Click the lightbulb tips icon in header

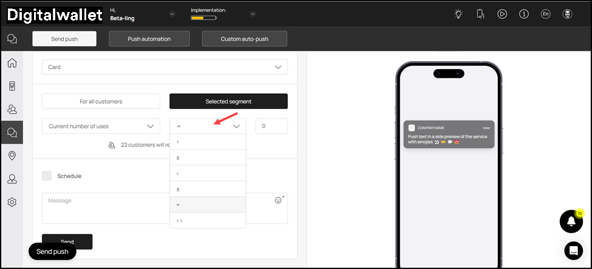point(458,15)
